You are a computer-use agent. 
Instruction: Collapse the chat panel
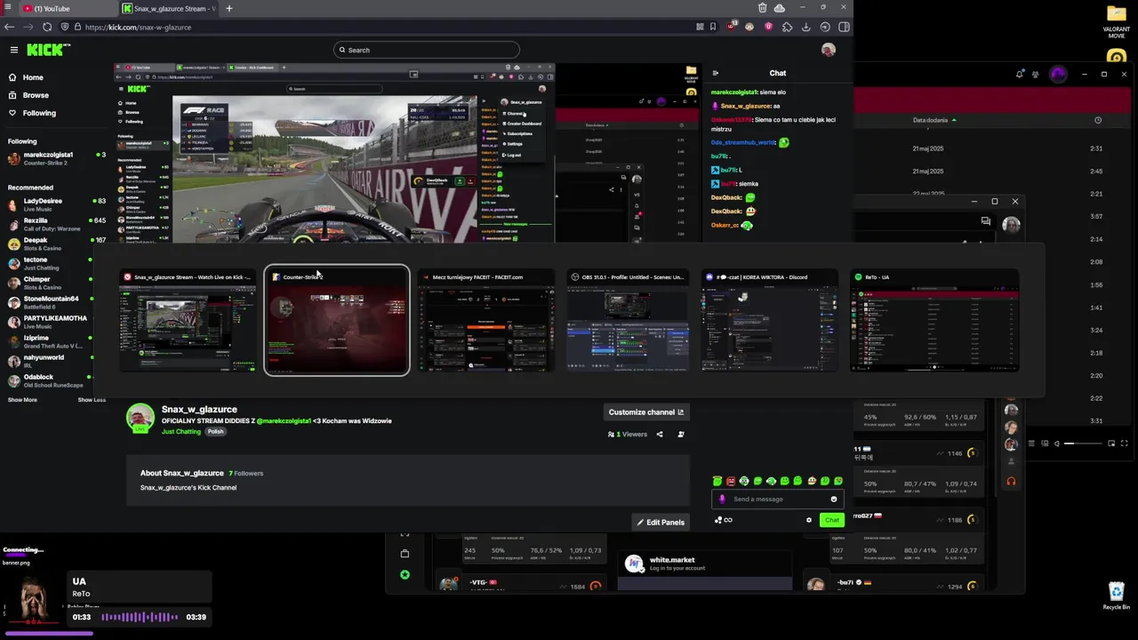tap(716, 73)
